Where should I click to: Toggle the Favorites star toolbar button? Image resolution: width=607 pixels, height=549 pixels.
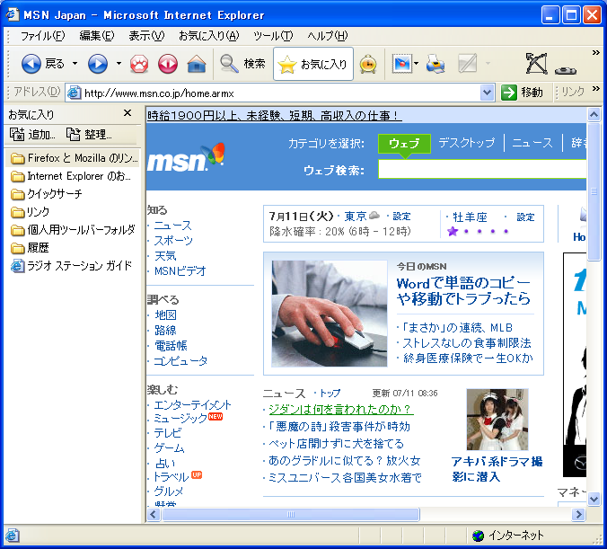click(313, 64)
